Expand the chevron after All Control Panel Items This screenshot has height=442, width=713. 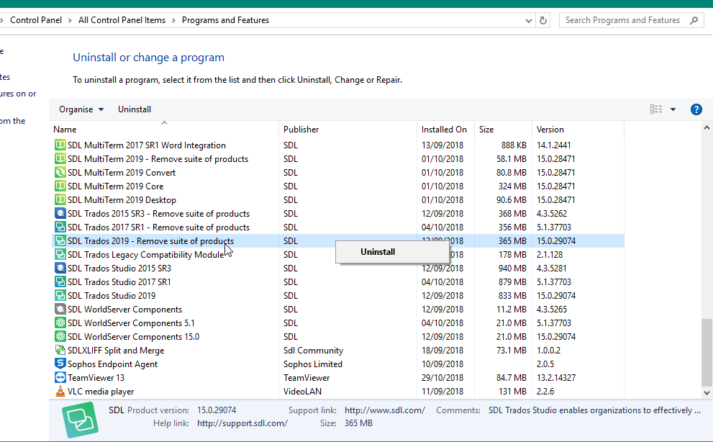(x=173, y=20)
